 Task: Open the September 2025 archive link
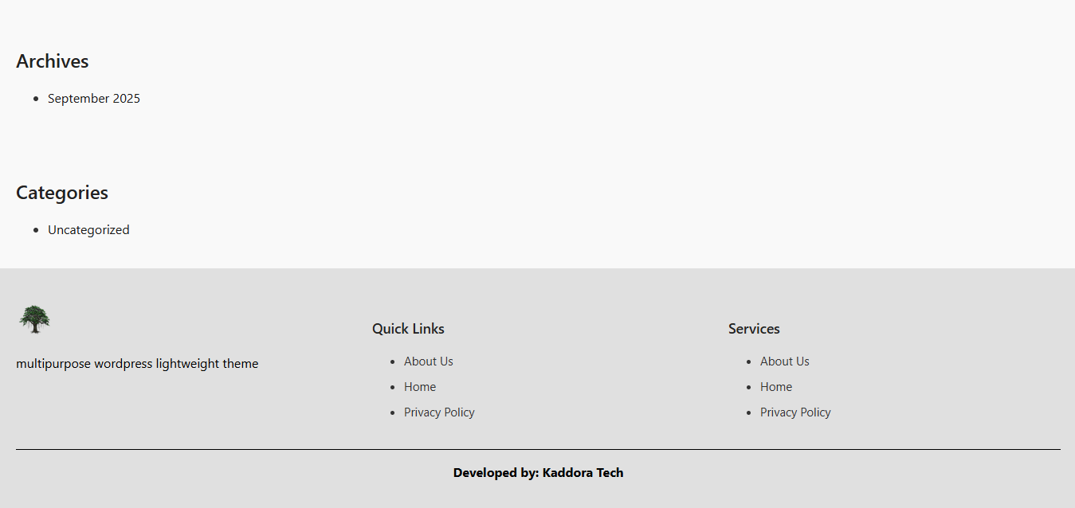tap(93, 99)
